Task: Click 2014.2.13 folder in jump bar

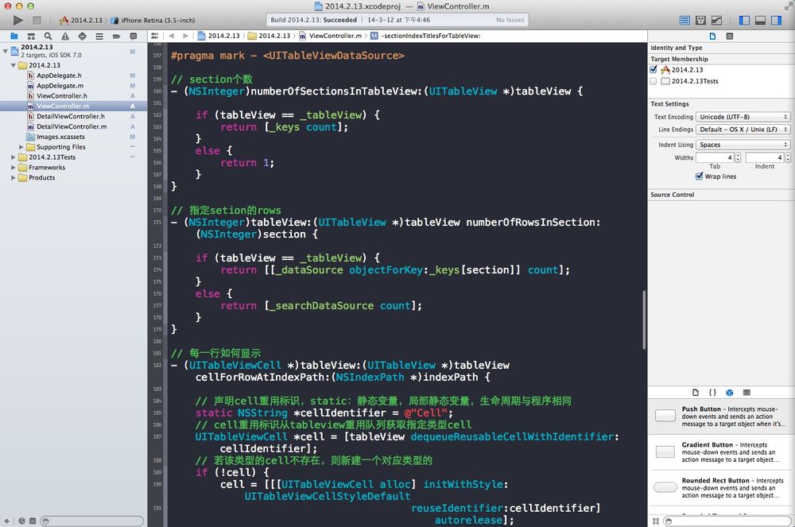Action: tap(270, 36)
